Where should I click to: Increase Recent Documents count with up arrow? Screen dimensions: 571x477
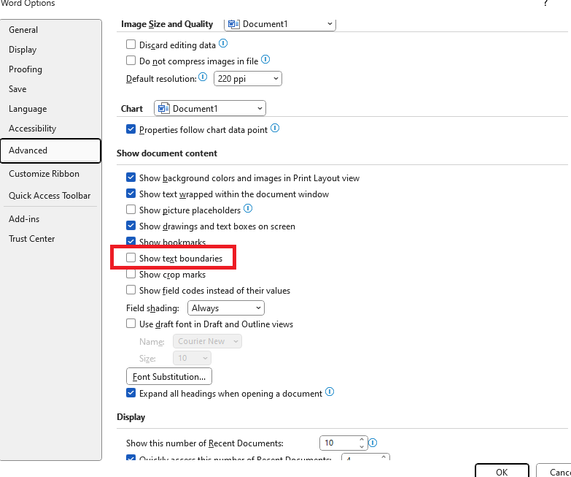[x=362, y=440]
